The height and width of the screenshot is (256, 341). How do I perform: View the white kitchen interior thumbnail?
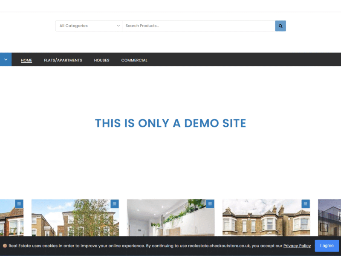pyautogui.click(x=171, y=218)
